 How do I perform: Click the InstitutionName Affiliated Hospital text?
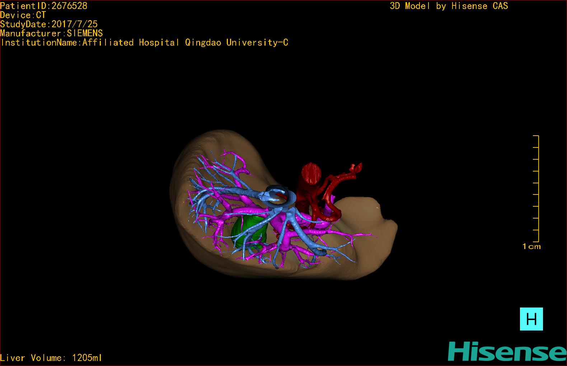(144, 43)
